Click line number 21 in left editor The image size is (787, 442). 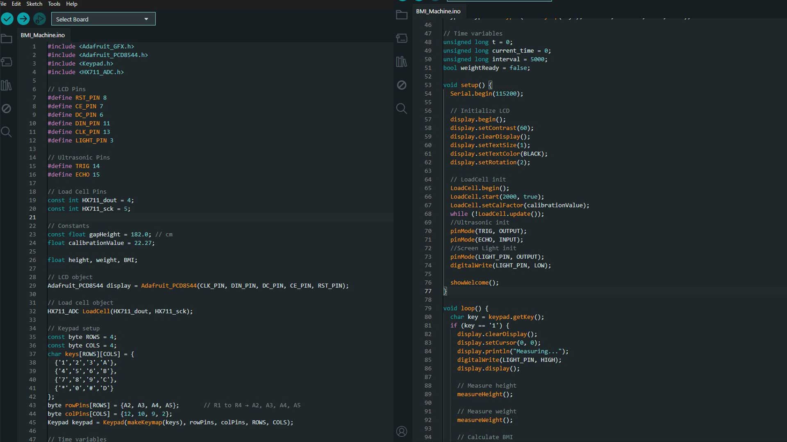pyautogui.click(x=32, y=217)
